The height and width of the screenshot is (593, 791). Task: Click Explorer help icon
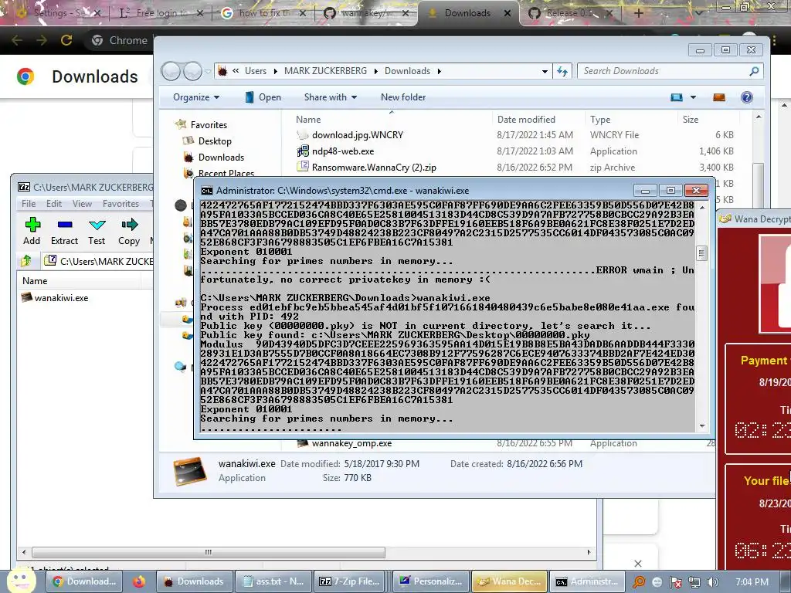[x=747, y=97]
